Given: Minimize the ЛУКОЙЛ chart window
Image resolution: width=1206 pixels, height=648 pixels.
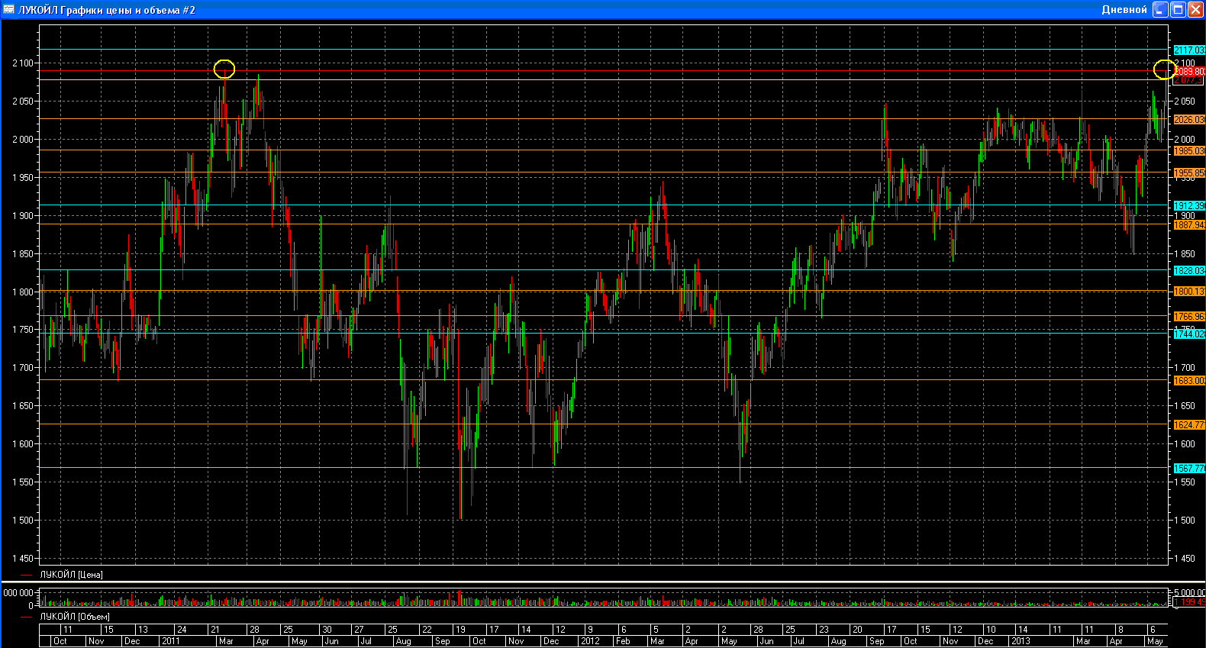Looking at the screenshot, I should [x=1160, y=9].
